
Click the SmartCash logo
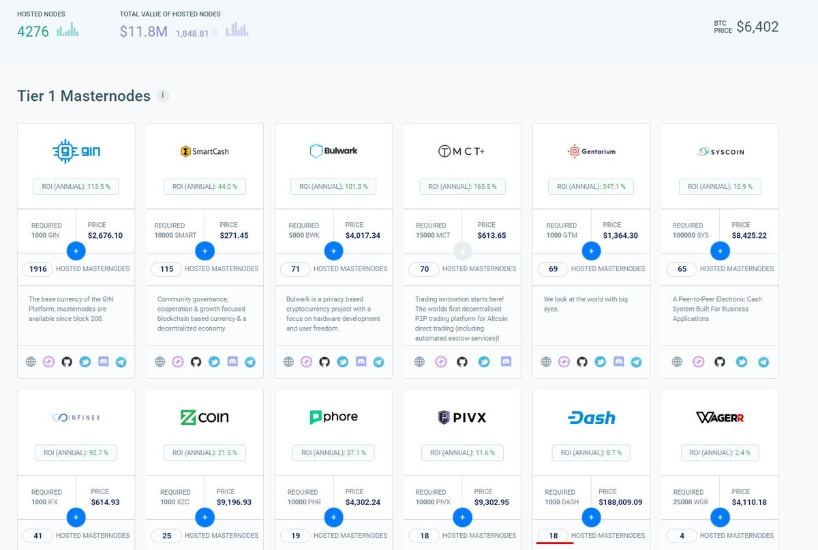pos(204,151)
